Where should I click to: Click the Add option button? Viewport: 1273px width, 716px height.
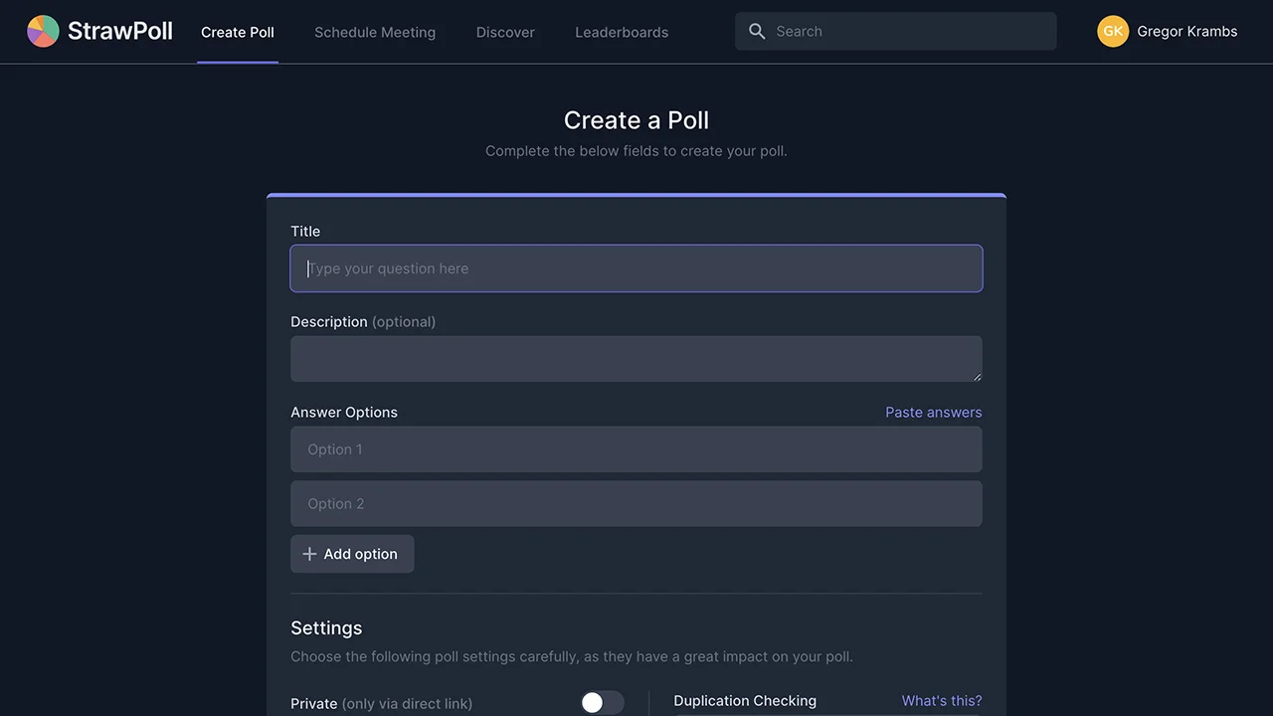point(352,553)
